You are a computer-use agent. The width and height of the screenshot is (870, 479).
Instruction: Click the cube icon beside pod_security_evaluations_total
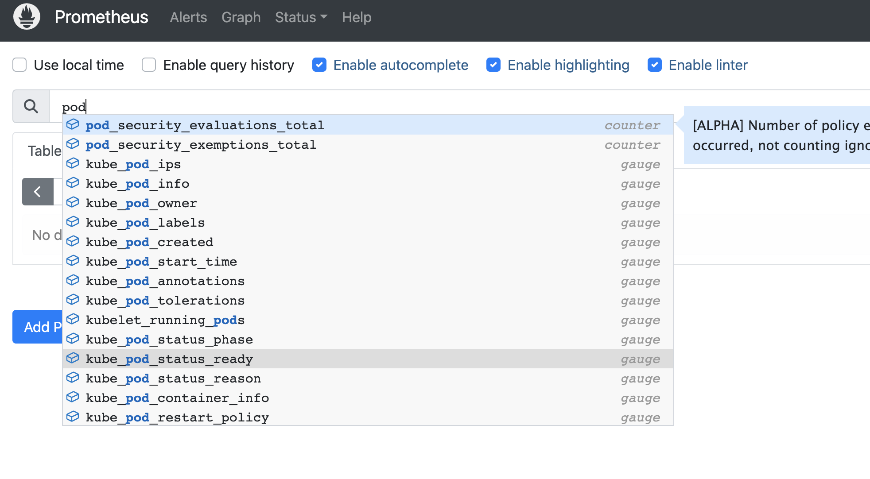click(x=73, y=124)
